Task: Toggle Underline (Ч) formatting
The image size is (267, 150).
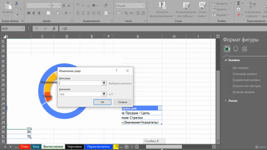Action: [39, 13]
